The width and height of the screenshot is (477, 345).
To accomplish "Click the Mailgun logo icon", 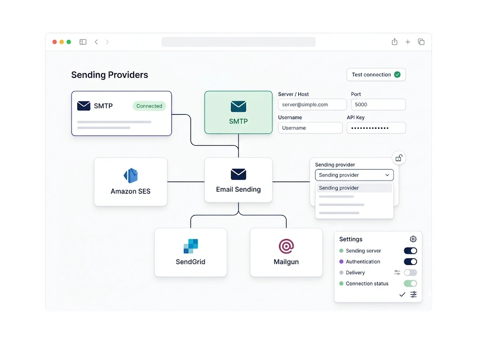I will [286, 246].
